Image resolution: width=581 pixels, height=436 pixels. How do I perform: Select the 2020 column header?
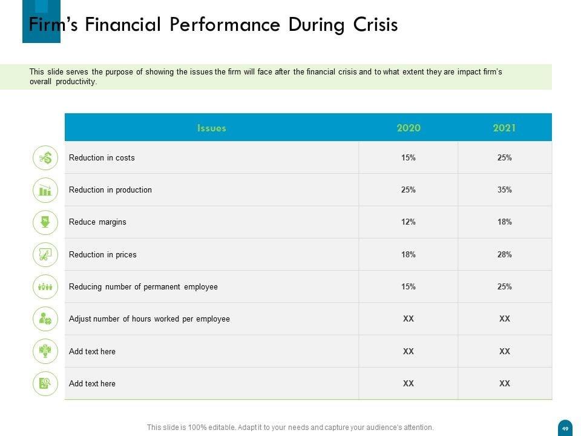409,128
